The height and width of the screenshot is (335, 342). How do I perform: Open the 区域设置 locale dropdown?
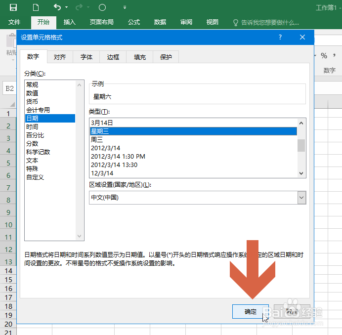[301, 198]
